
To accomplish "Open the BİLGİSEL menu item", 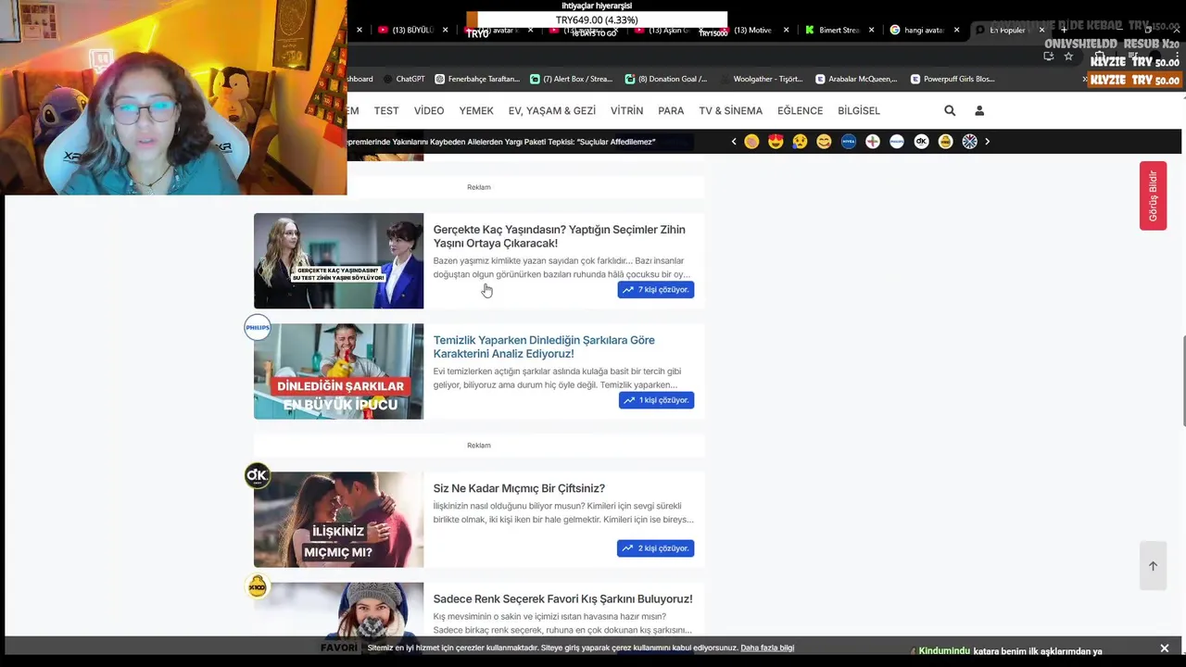I will 859,110.
